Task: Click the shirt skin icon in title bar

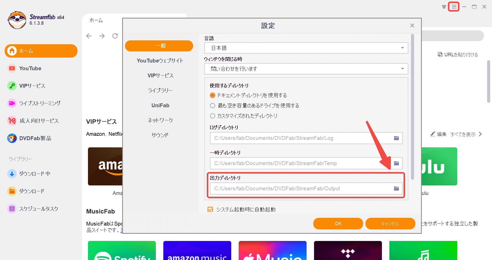Action: [x=444, y=7]
